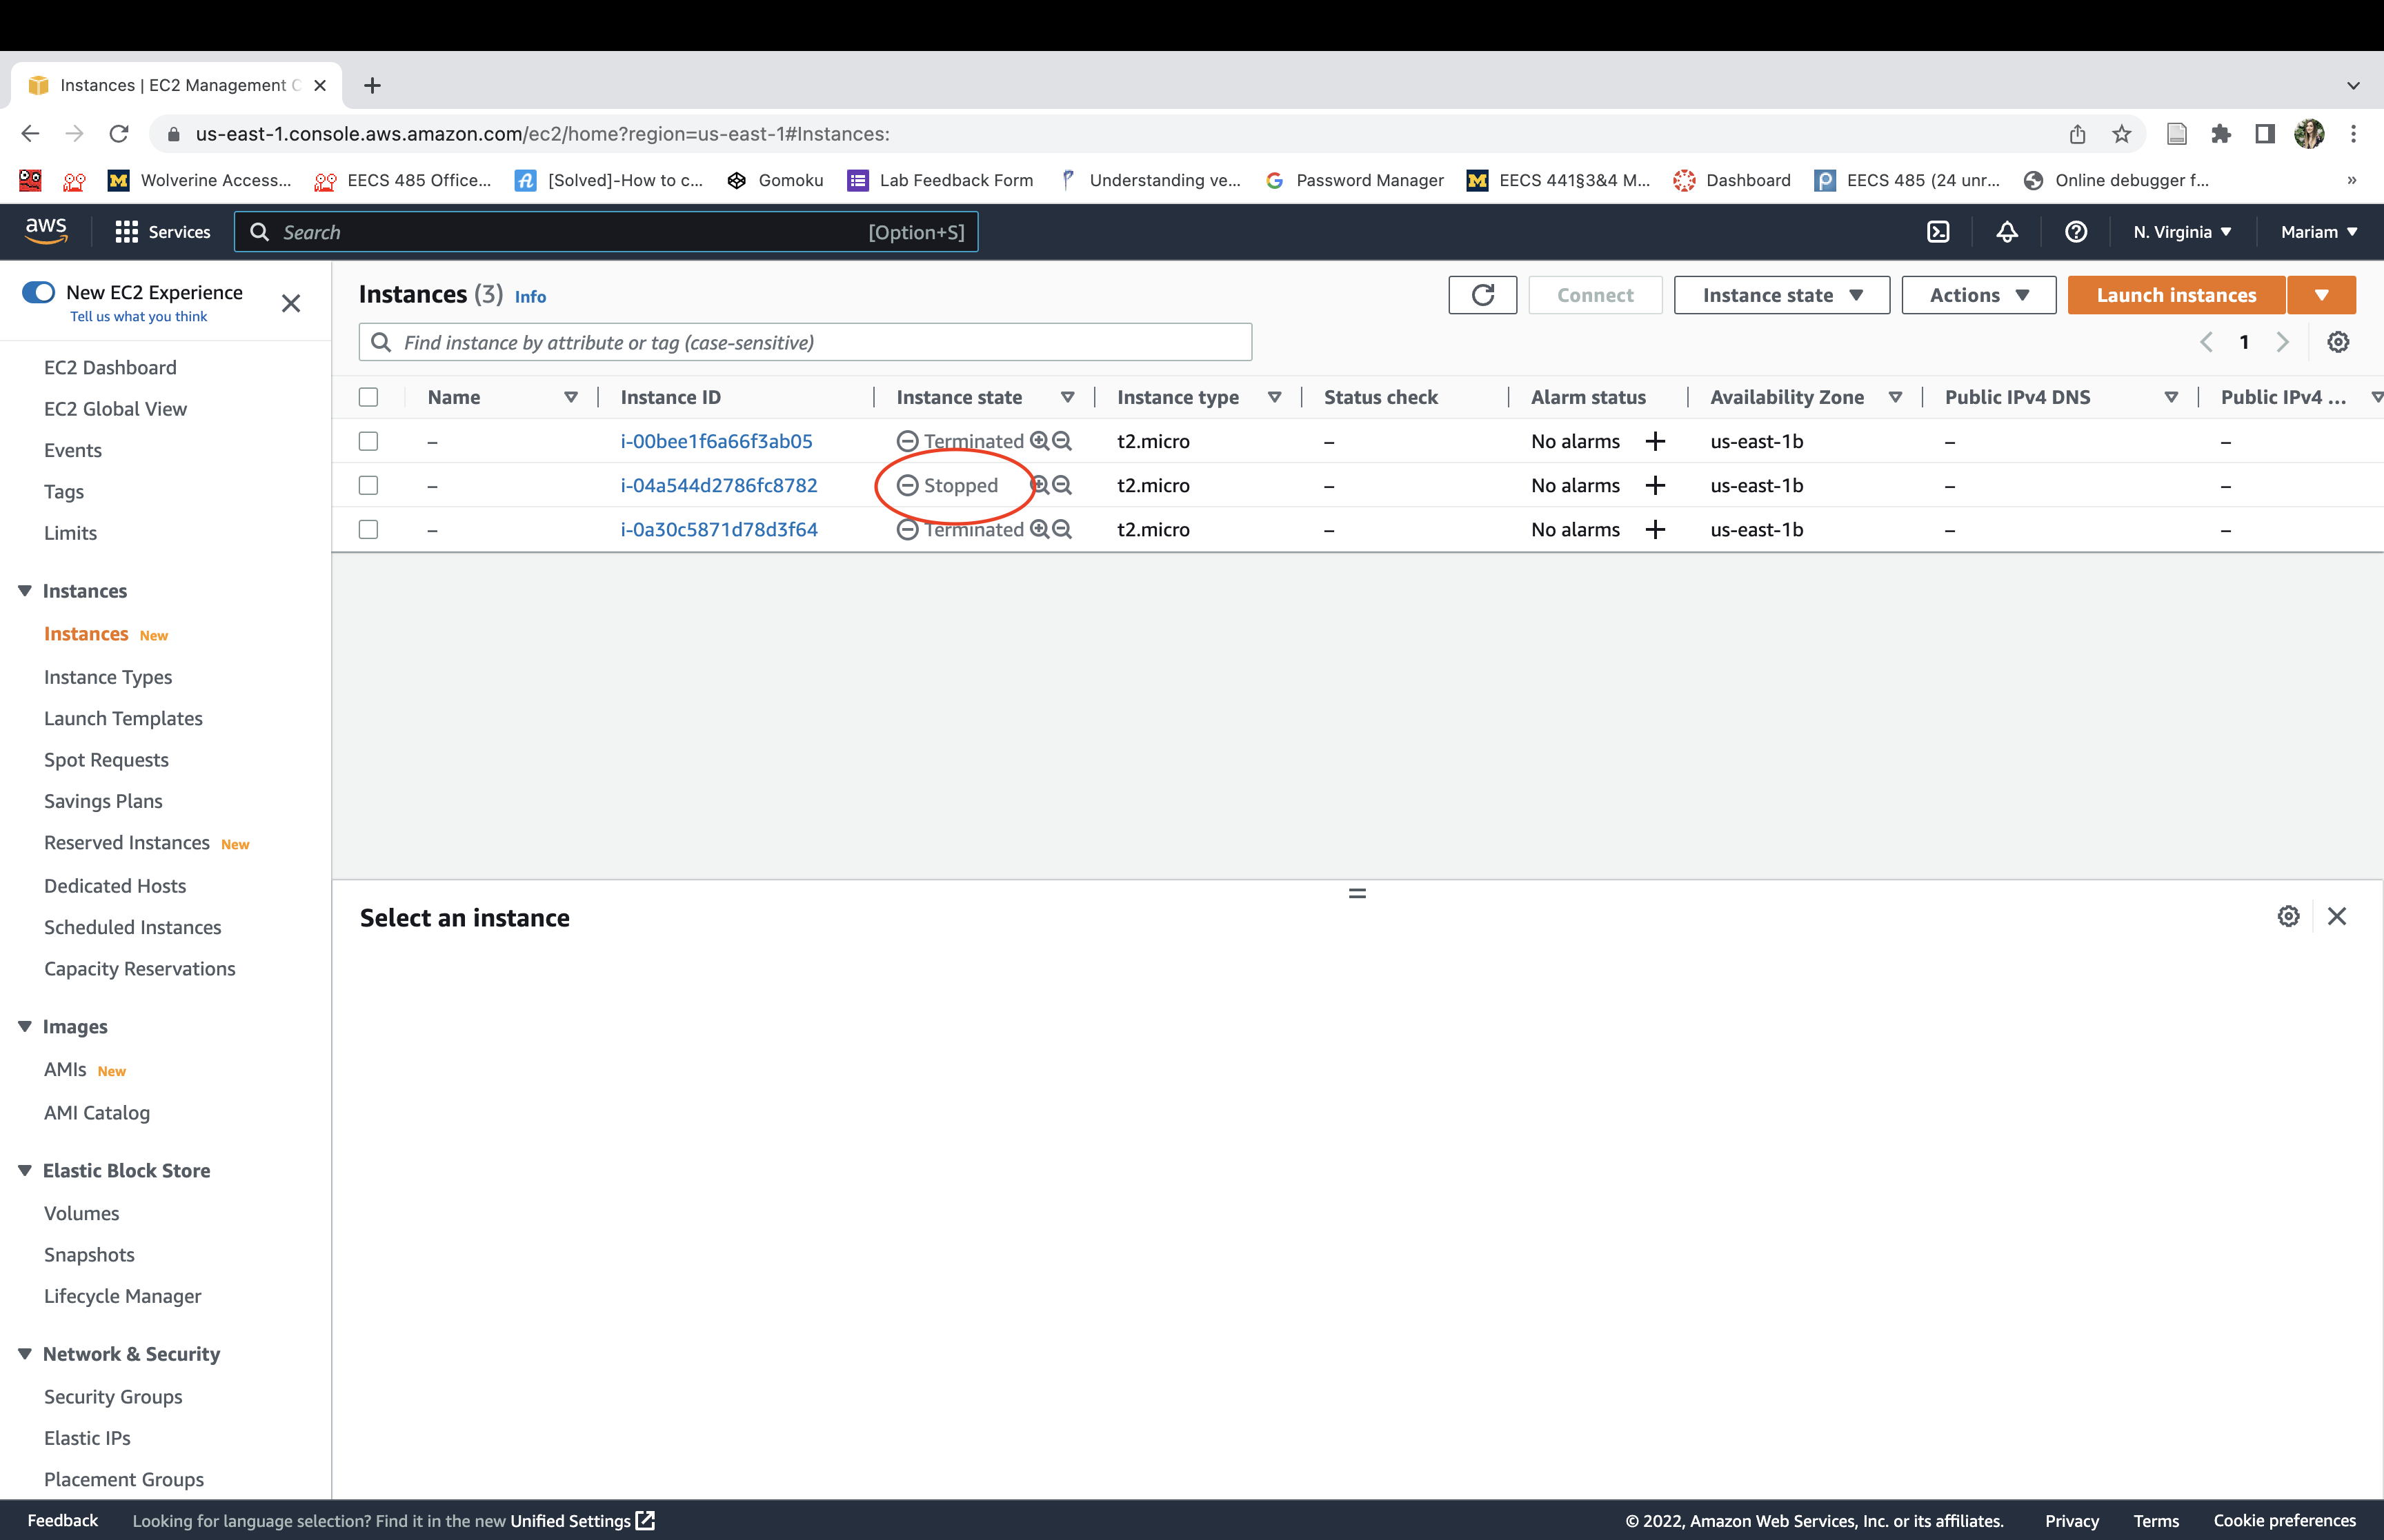Expand the Actions dropdown
The width and height of the screenshot is (2384, 1540).
pyautogui.click(x=1978, y=295)
